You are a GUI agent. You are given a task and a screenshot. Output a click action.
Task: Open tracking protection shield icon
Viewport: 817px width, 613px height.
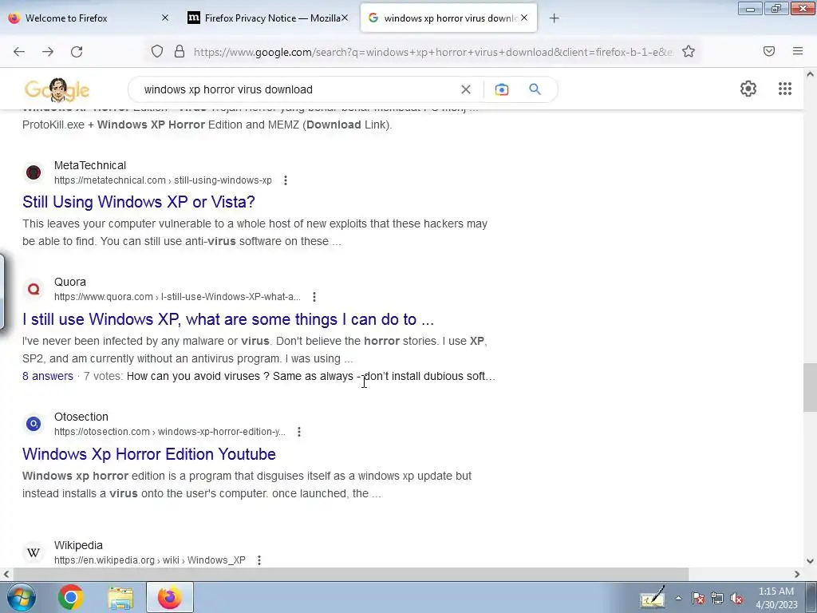157,51
